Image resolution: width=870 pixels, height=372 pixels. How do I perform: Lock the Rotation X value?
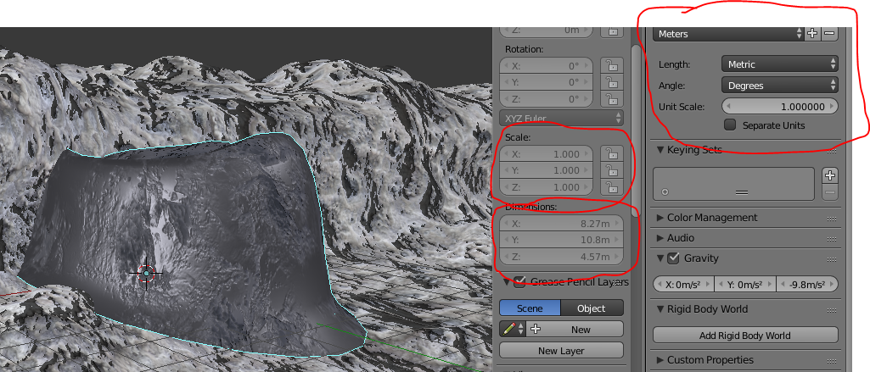coord(611,66)
